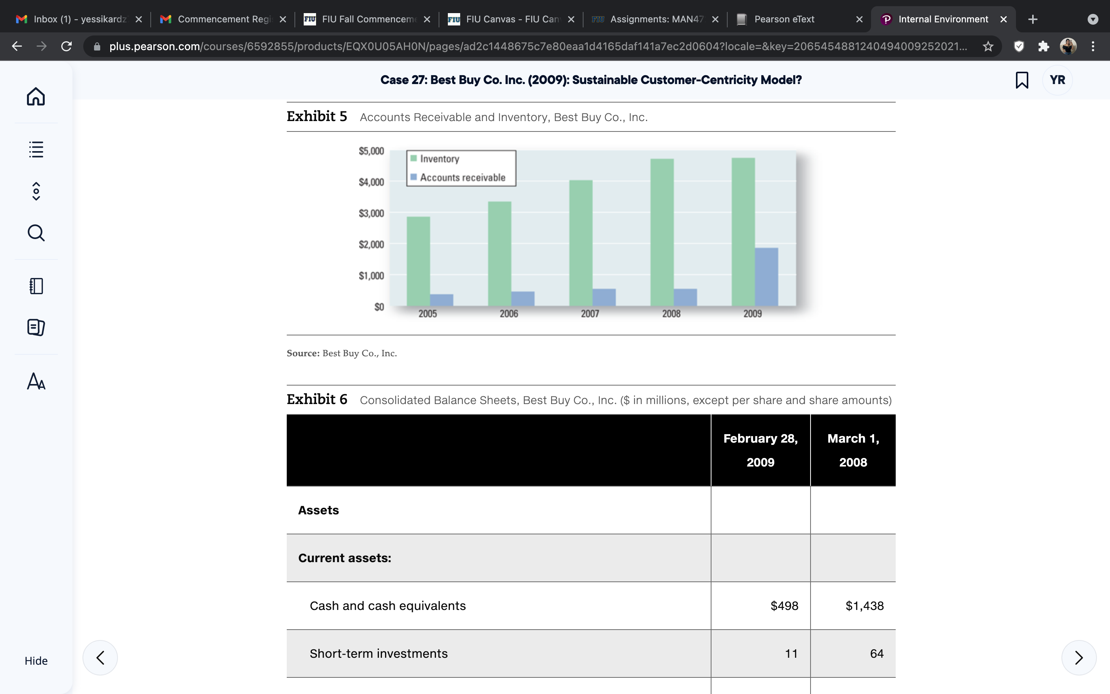This screenshot has width=1110, height=694.
Task: Close the Commencement Registration tab
Action: (x=283, y=19)
